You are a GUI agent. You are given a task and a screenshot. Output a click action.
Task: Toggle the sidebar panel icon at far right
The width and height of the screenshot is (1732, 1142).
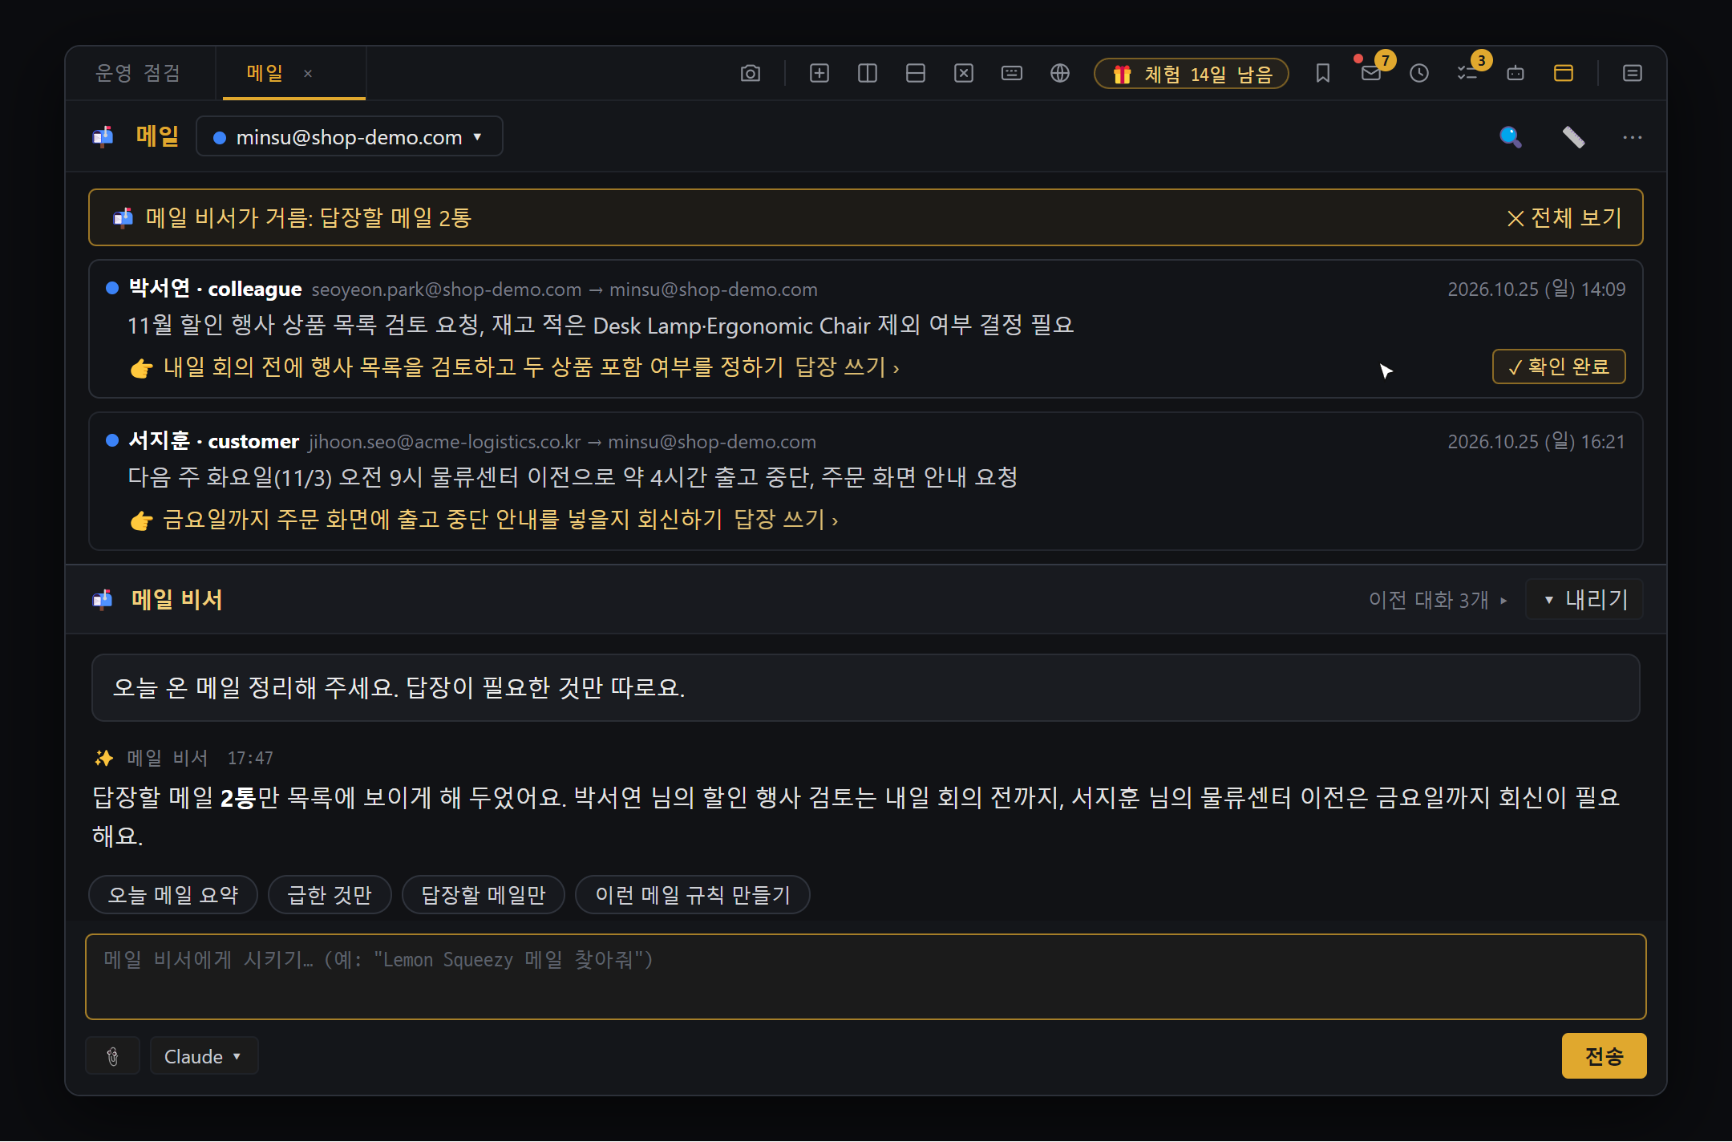(1633, 73)
